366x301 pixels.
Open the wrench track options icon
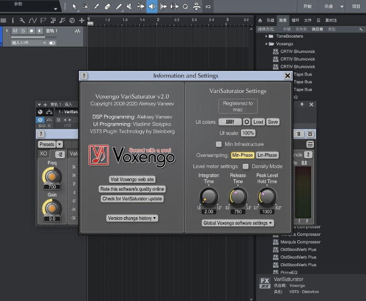tap(22, 20)
